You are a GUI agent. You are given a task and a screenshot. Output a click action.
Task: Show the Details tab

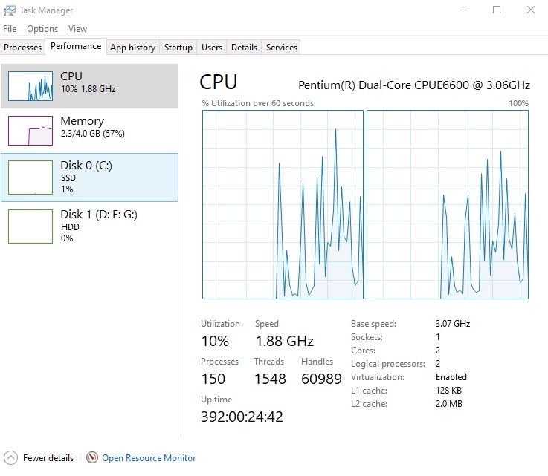coord(244,48)
